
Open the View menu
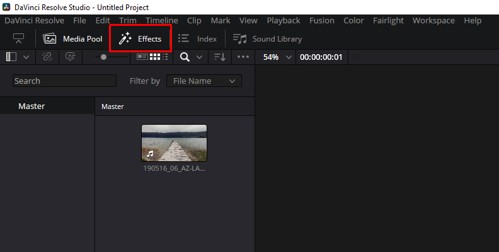pyautogui.click(x=248, y=20)
